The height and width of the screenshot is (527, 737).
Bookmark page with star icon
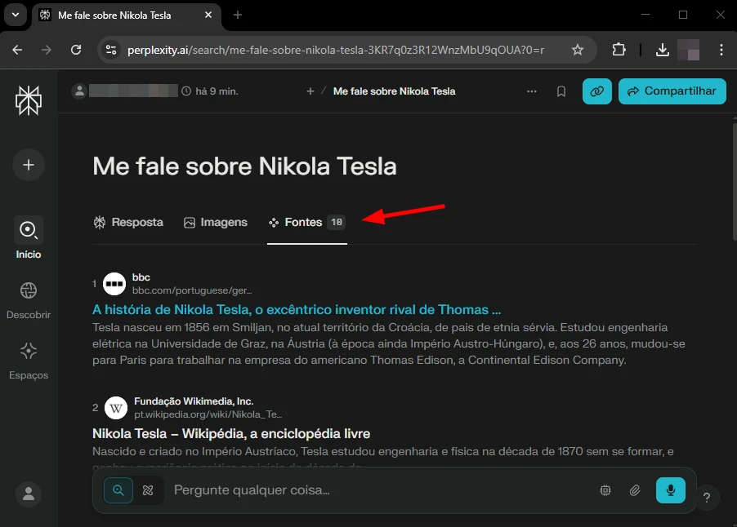click(x=577, y=50)
